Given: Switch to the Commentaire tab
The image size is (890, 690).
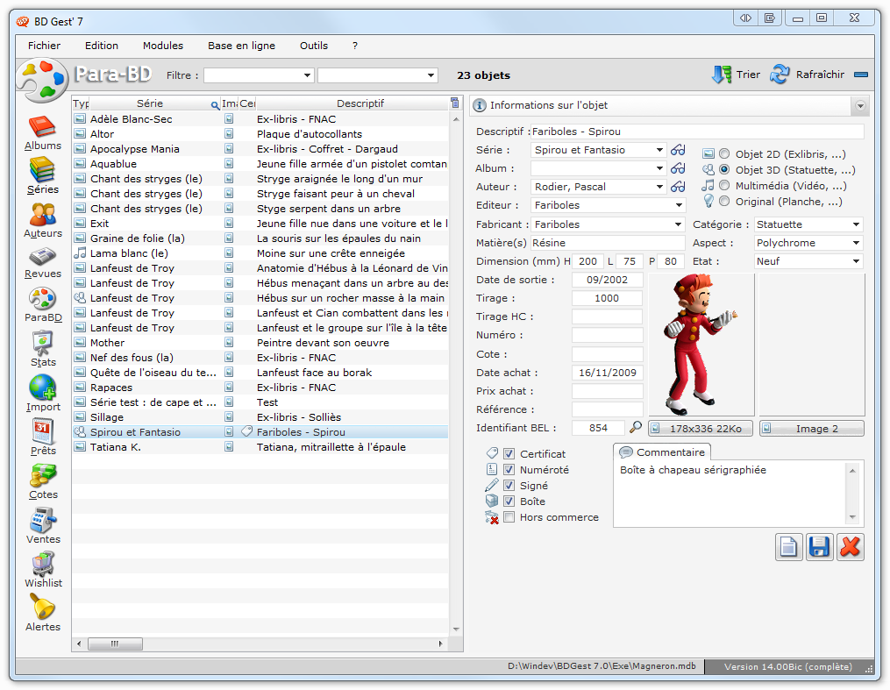Looking at the screenshot, I should coord(662,452).
